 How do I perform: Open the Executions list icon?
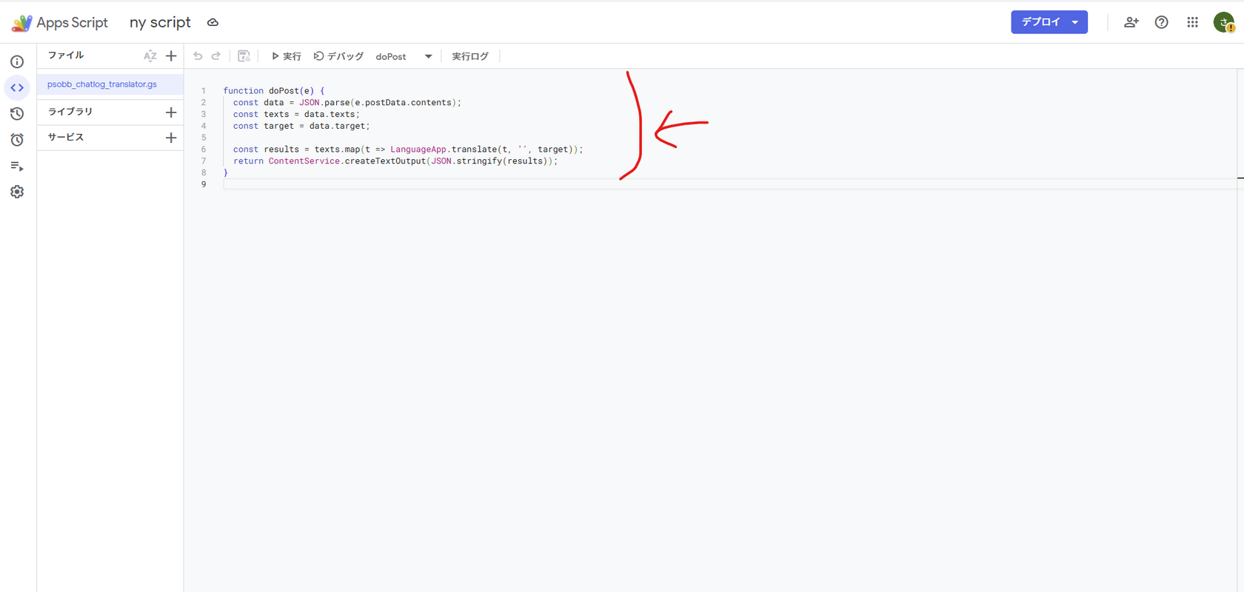pyautogui.click(x=17, y=166)
